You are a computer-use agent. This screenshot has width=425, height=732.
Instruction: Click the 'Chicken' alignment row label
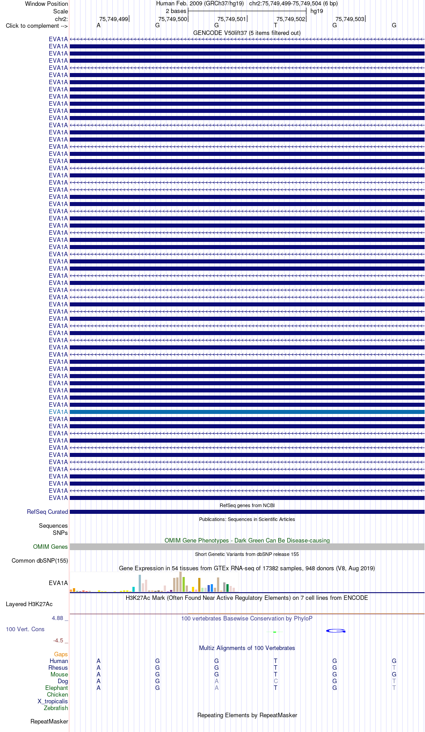(x=57, y=694)
